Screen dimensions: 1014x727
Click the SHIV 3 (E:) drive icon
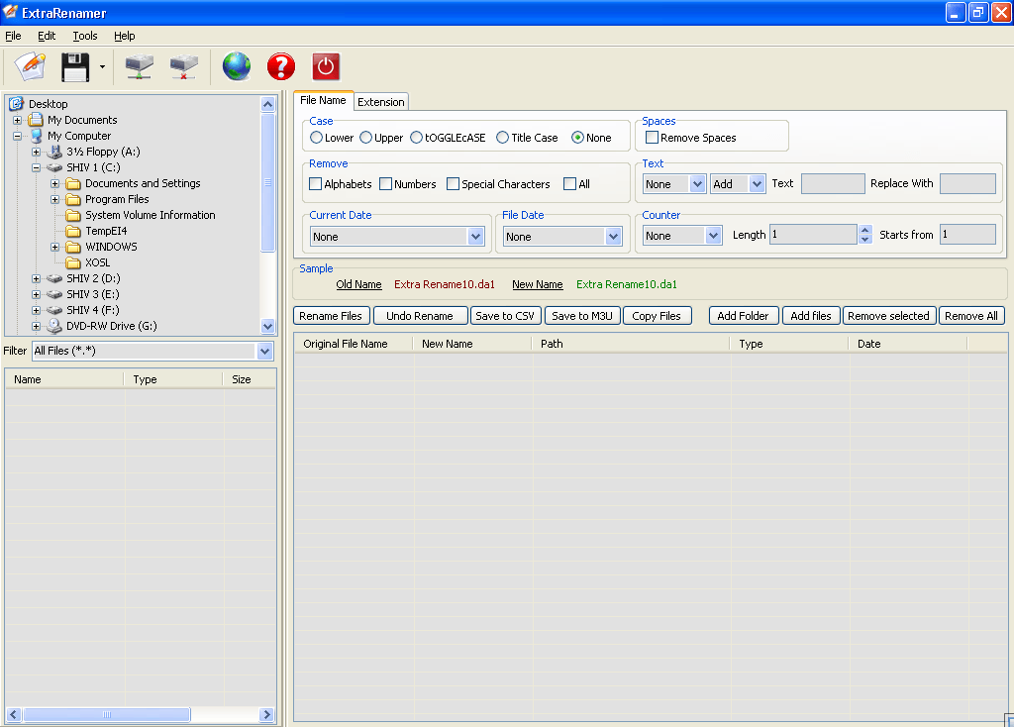(x=54, y=294)
